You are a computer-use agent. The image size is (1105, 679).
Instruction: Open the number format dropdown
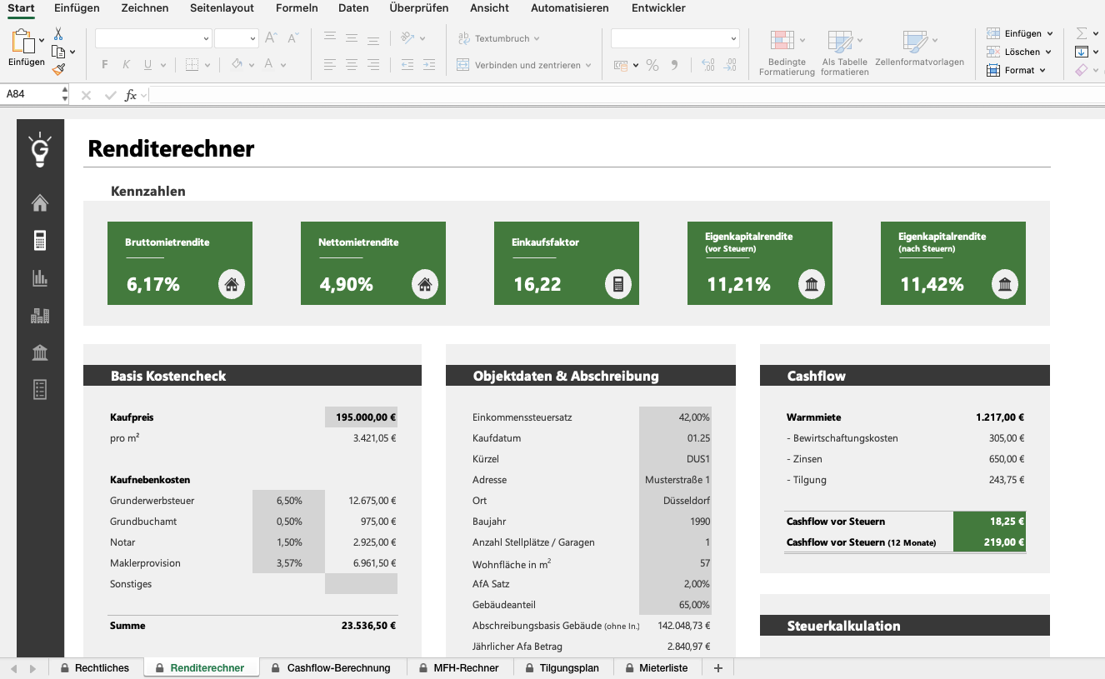point(733,38)
